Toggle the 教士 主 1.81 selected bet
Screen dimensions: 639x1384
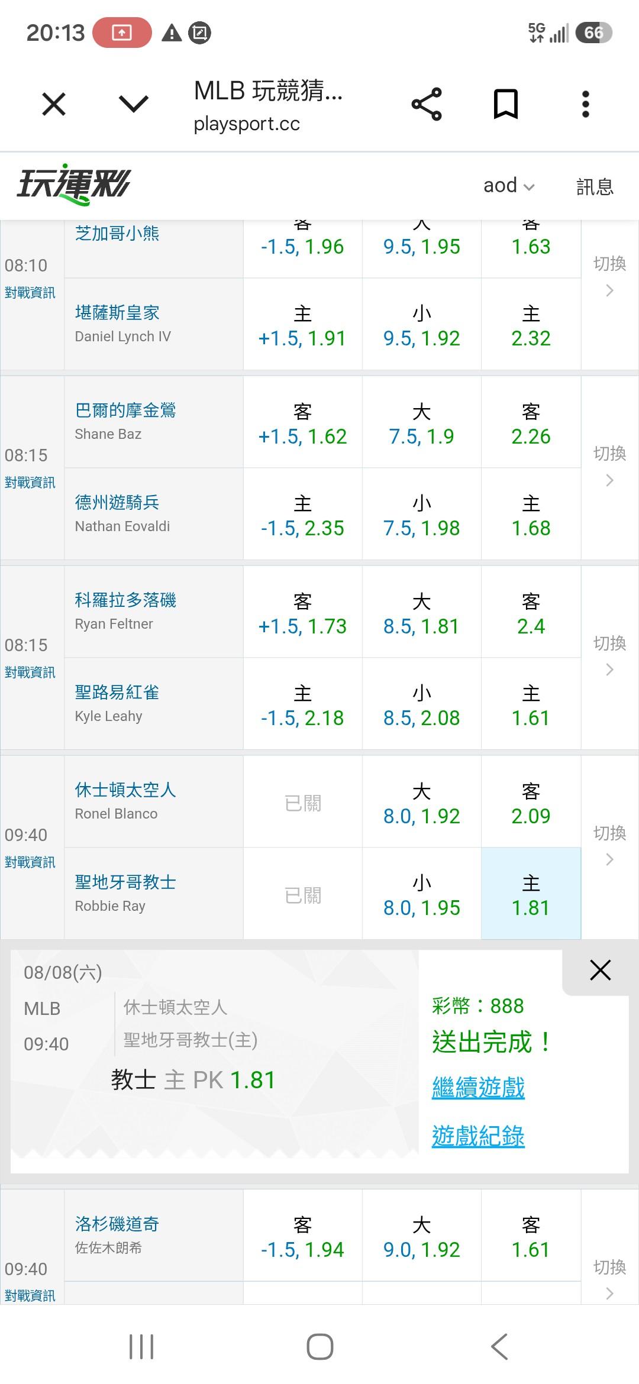(x=531, y=894)
